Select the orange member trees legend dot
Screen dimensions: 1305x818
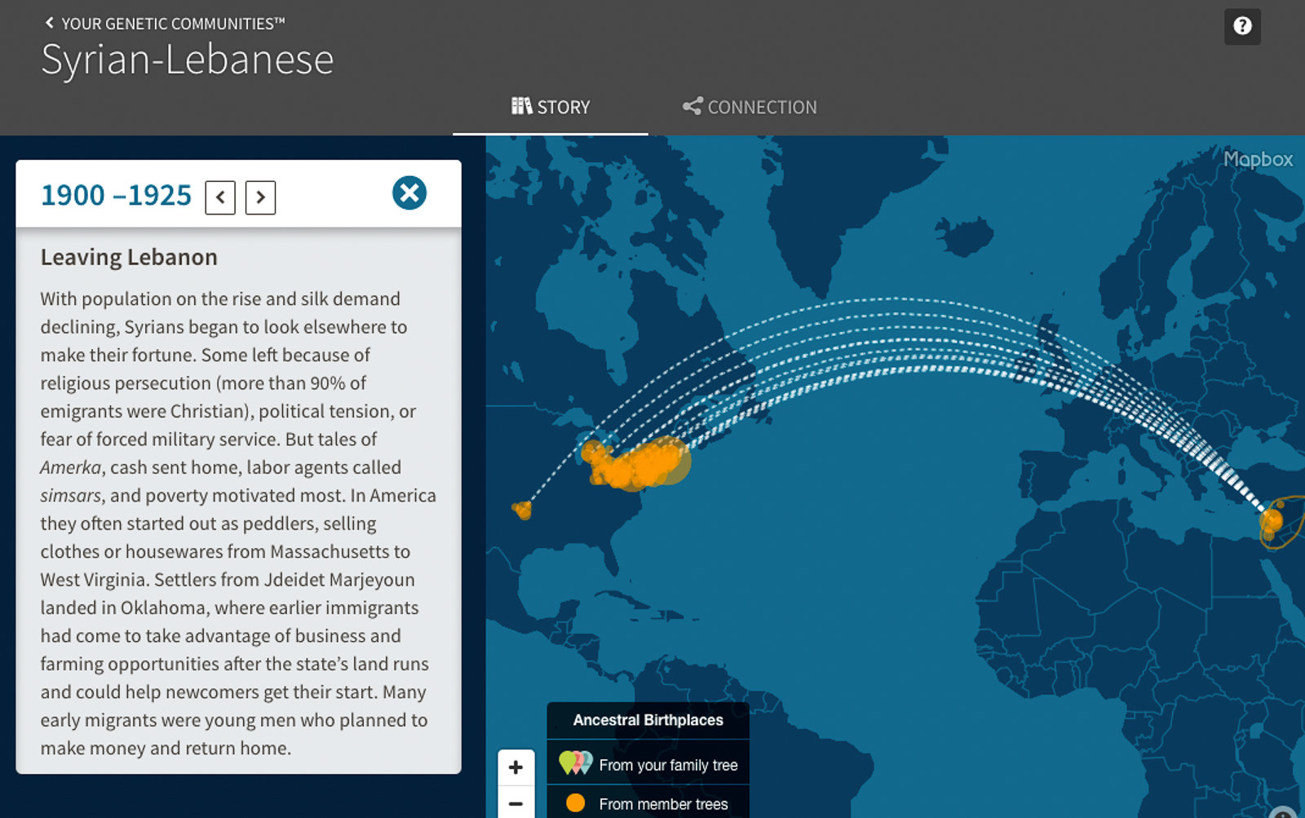575,803
